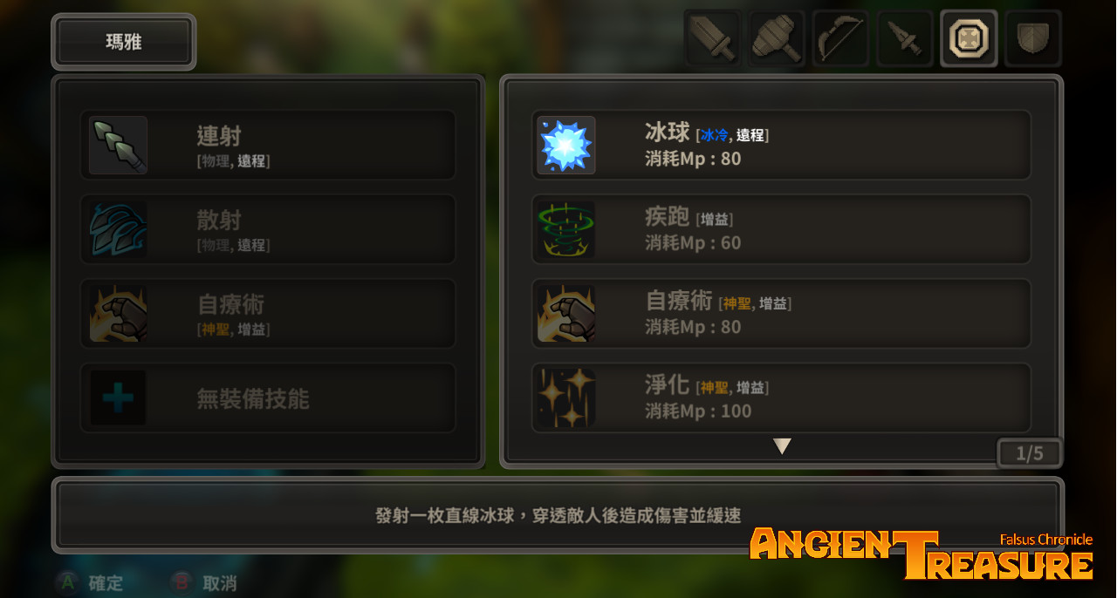Expand skill list with the down arrow
This screenshot has height=598, width=1117.
[x=782, y=446]
